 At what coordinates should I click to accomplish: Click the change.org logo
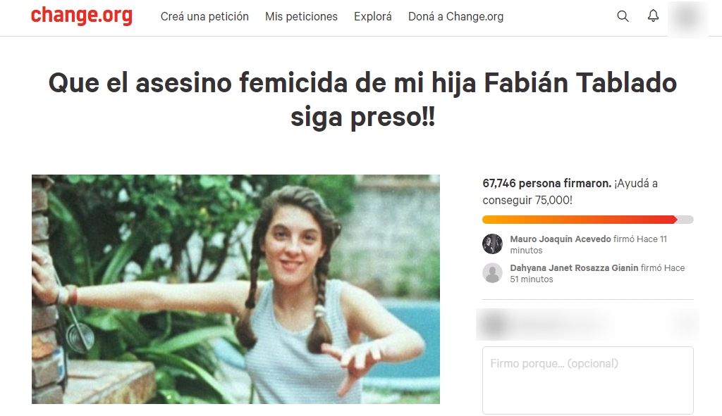point(82,16)
